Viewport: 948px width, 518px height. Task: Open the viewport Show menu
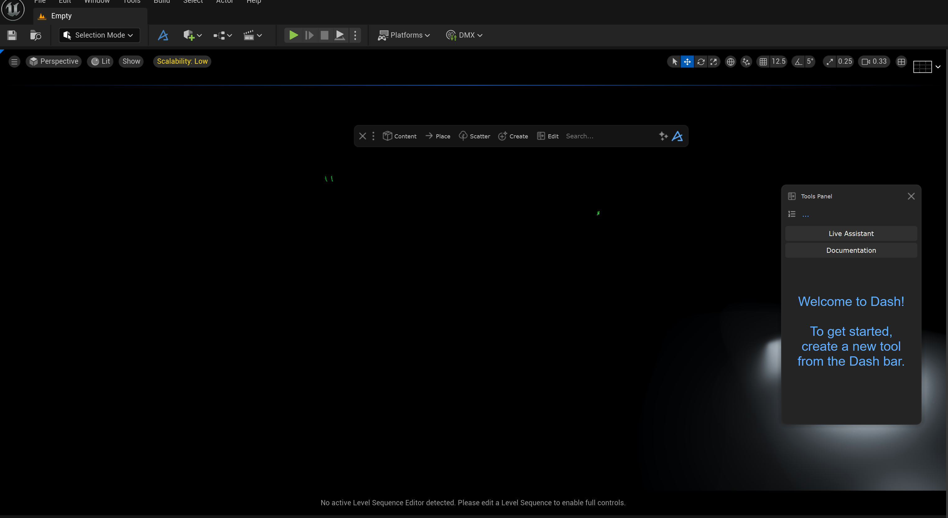coord(131,62)
